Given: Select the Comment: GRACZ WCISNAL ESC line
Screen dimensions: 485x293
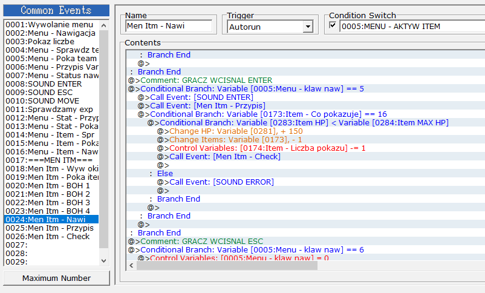Looking at the screenshot, I should (x=305, y=241).
